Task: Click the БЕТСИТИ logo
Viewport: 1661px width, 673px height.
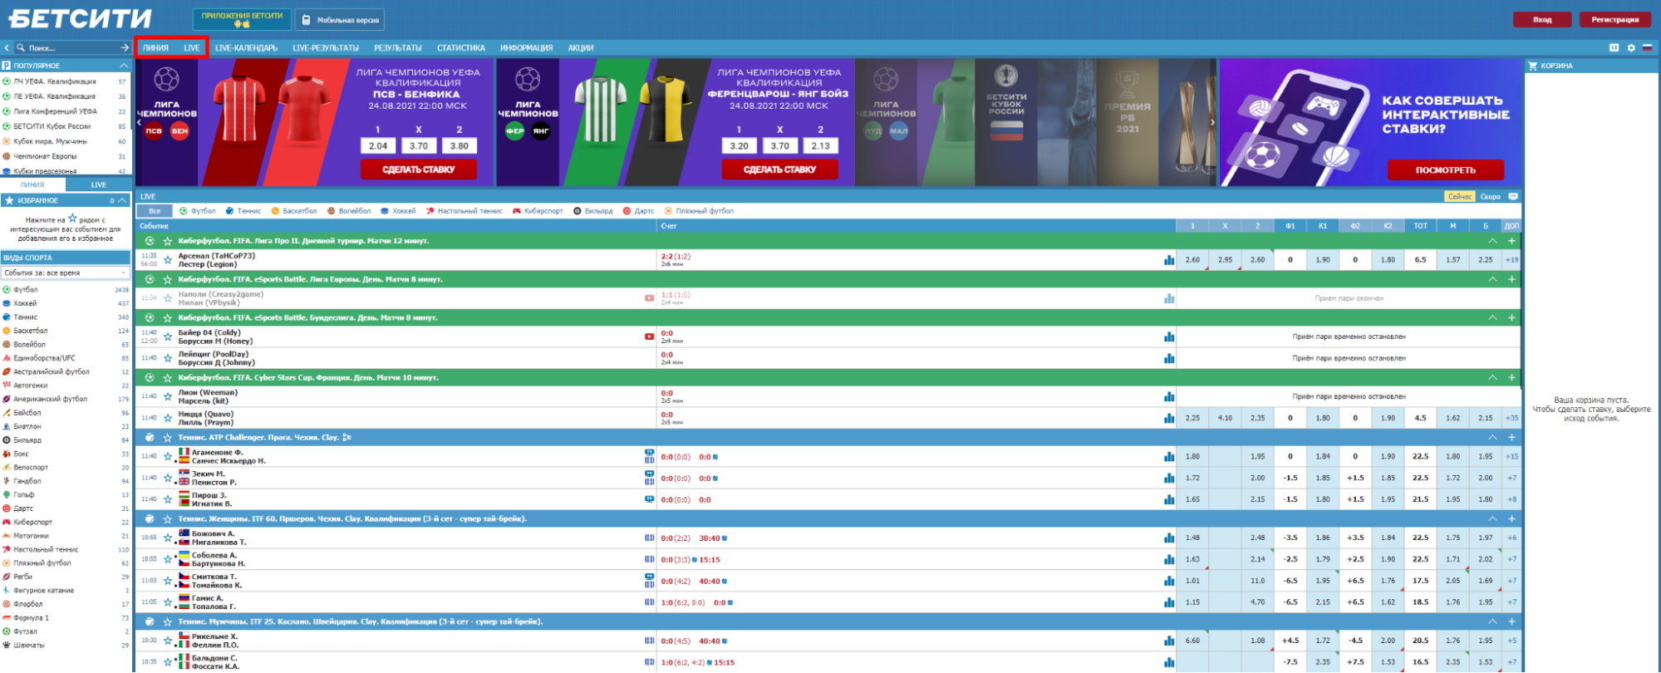Action: [x=81, y=18]
